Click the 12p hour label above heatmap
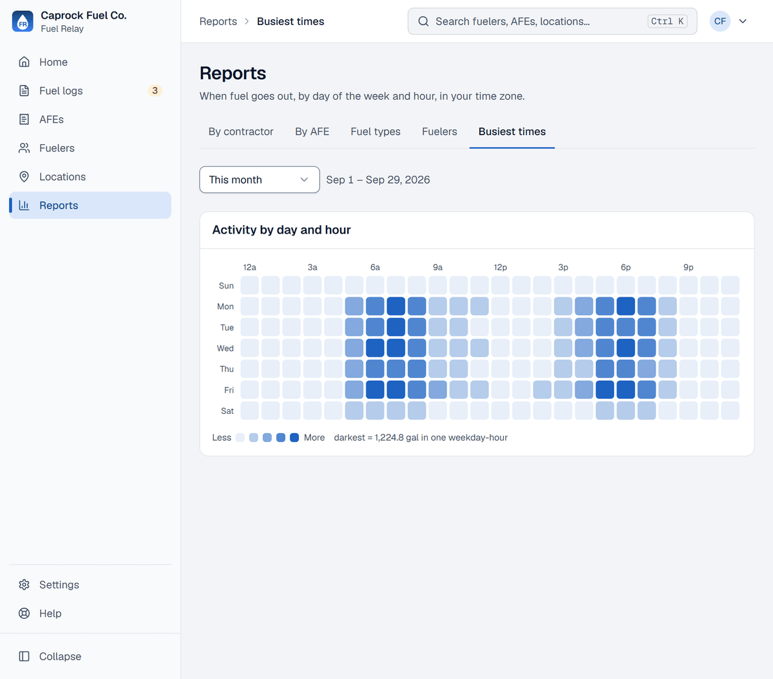Image resolution: width=773 pixels, height=679 pixels. pyautogui.click(x=501, y=267)
